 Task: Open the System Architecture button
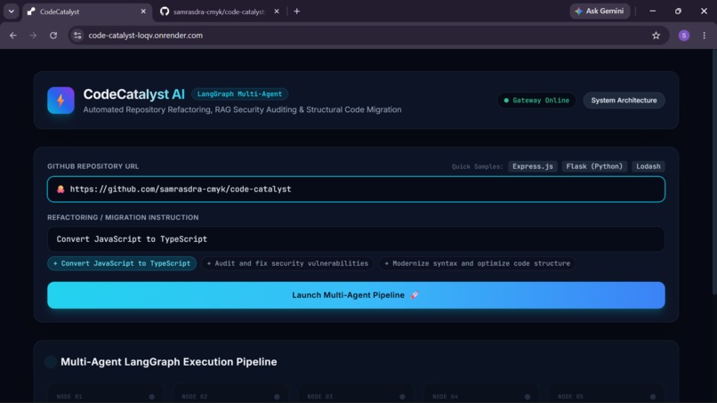click(624, 101)
